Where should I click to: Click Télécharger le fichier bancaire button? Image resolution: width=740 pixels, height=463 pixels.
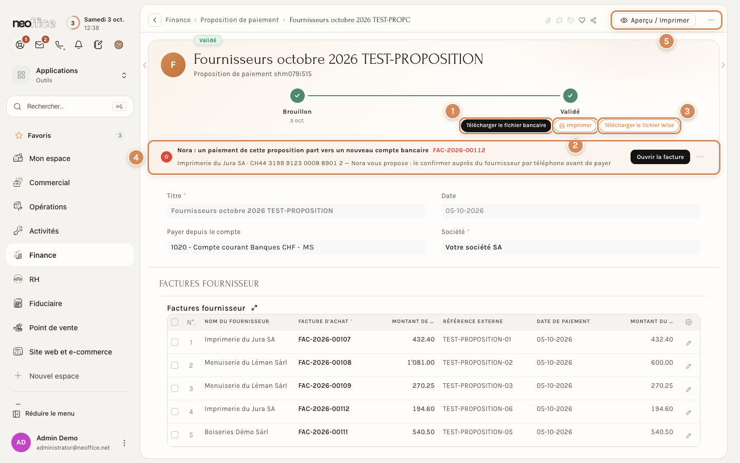[506, 126]
